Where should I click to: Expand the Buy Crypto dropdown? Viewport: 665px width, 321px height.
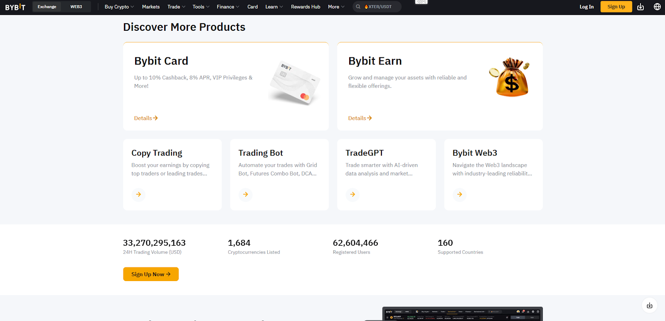coord(119,7)
